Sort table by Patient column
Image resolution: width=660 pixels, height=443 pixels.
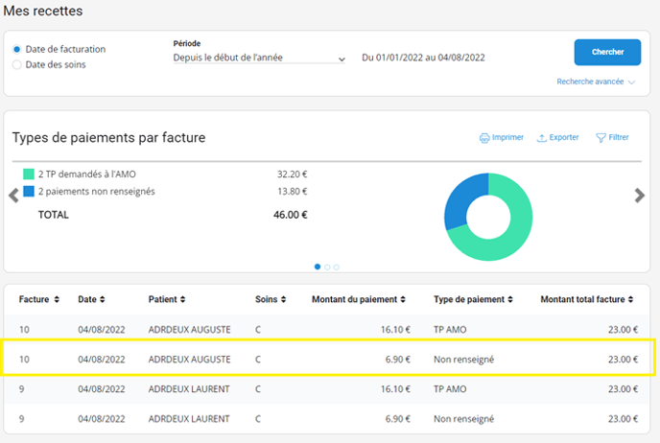click(x=182, y=300)
